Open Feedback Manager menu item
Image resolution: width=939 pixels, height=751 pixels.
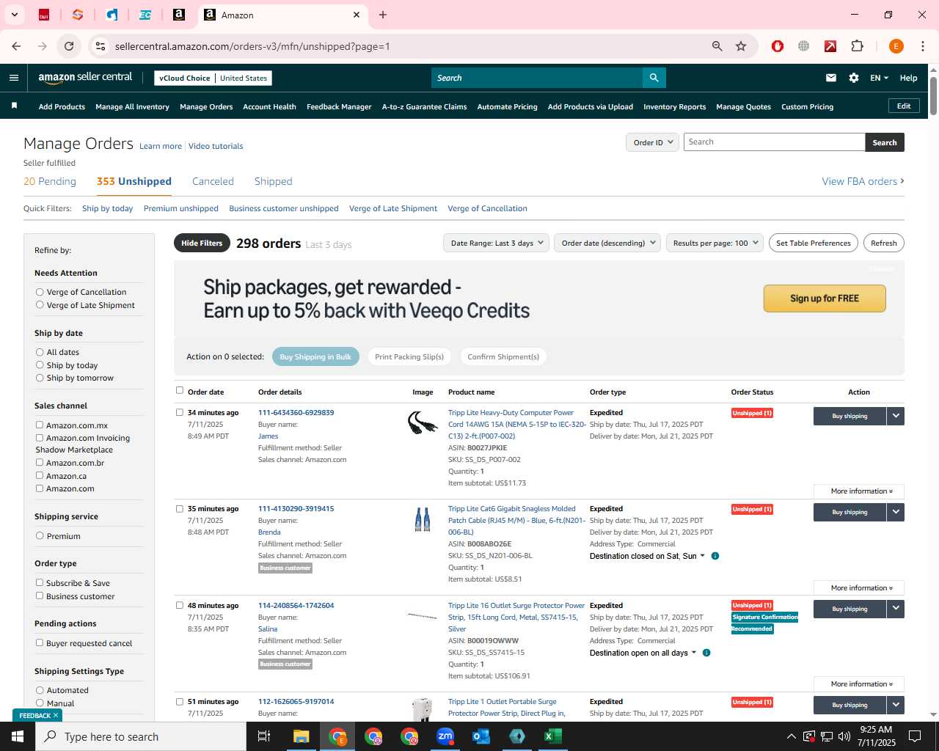coord(339,106)
